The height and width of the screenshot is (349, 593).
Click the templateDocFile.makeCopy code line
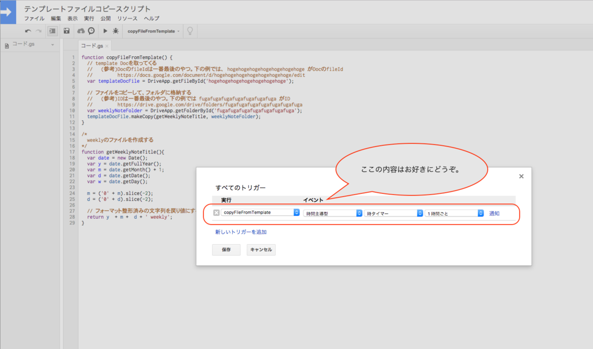tap(174, 116)
